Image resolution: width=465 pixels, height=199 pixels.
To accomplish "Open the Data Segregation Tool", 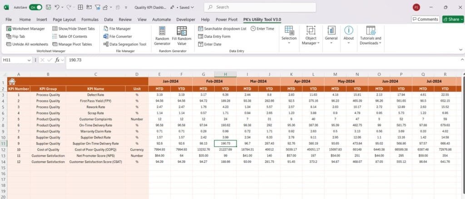I will point(125,44).
